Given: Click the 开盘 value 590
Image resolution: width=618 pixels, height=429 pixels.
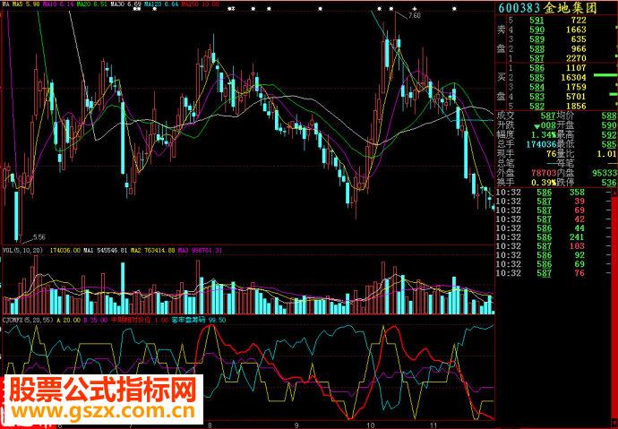Looking at the screenshot, I should click(610, 125).
